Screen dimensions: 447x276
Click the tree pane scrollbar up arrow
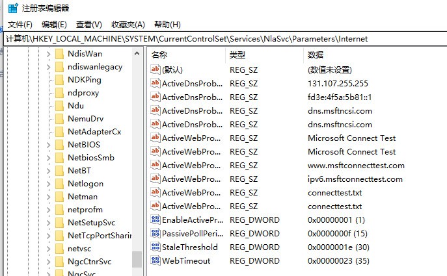(137, 53)
